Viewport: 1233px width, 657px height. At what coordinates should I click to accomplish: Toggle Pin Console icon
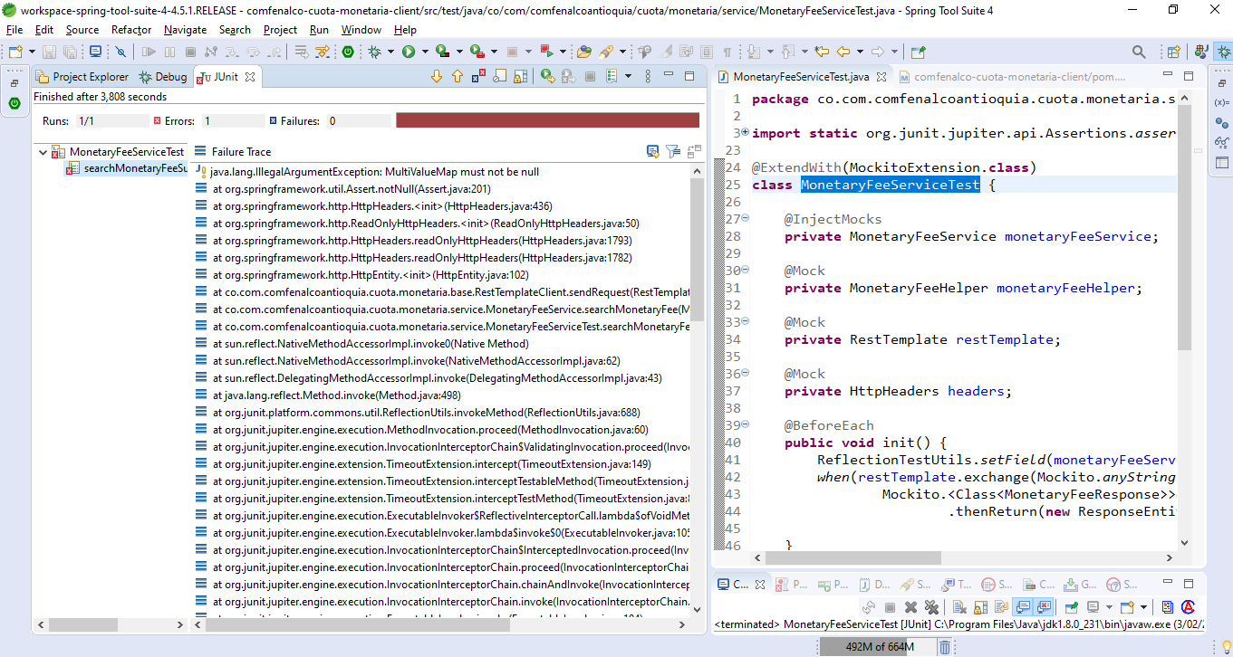point(1071,607)
